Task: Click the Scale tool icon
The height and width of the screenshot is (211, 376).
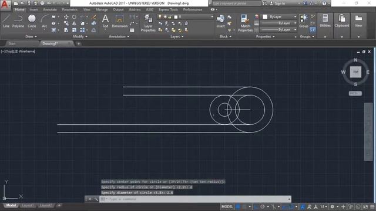Action: (74, 30)
